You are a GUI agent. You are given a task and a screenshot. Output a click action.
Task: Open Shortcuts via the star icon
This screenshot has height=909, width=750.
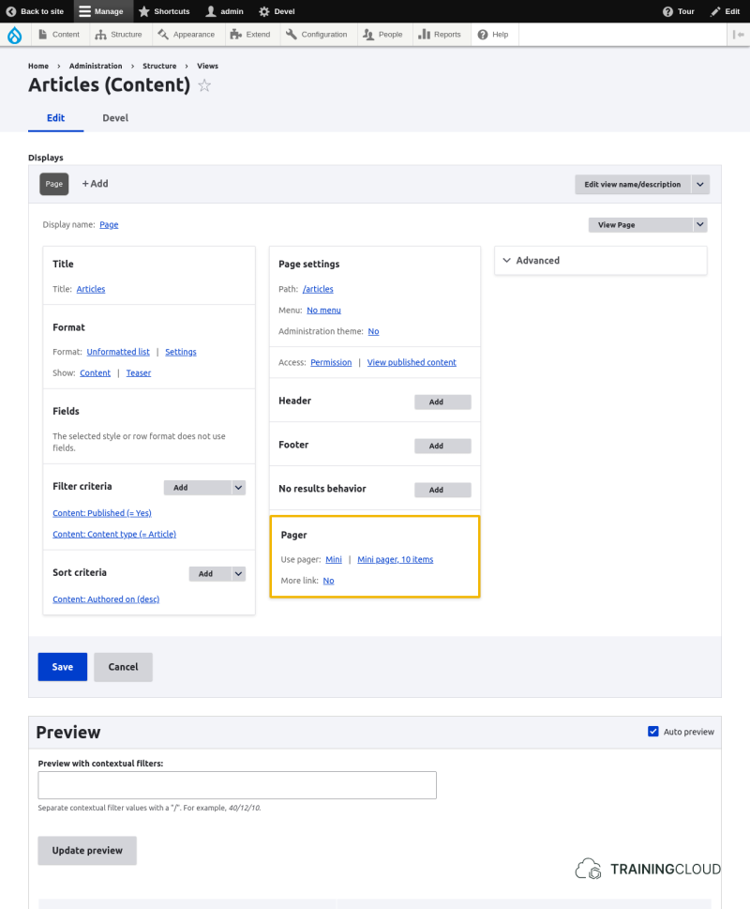coord(144,11)
